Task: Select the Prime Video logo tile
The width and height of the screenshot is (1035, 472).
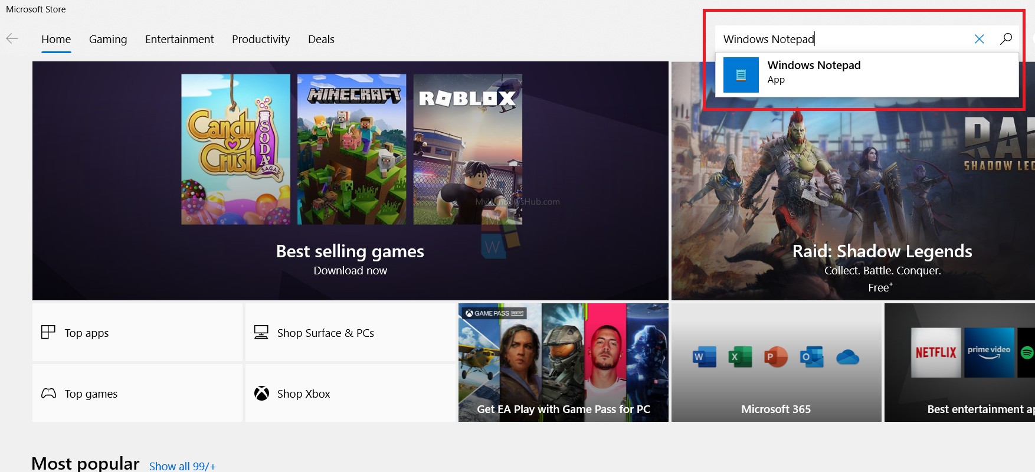Action: click(x=990, y=353)
